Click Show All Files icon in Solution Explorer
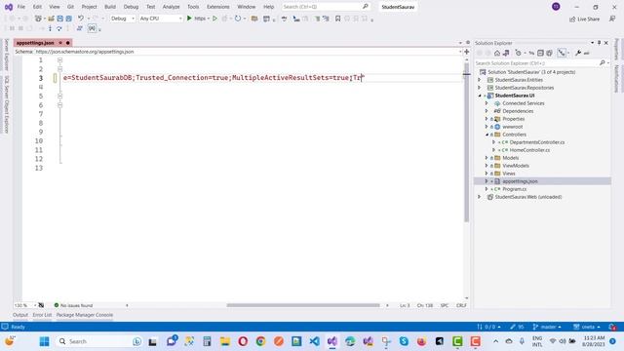Screen dimensions: 624x351 (549, 53)
